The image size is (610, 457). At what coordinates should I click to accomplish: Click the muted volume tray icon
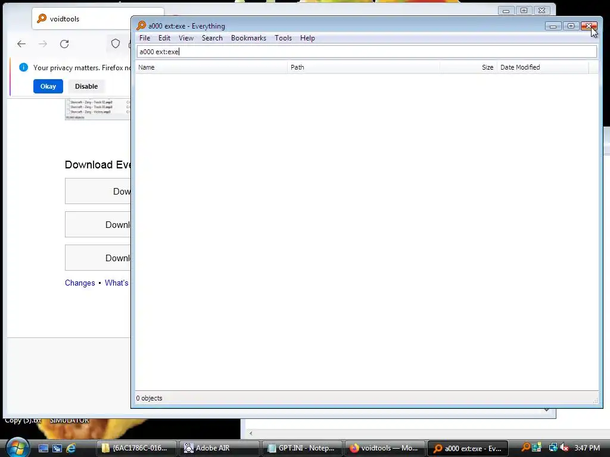coord(564,447)
